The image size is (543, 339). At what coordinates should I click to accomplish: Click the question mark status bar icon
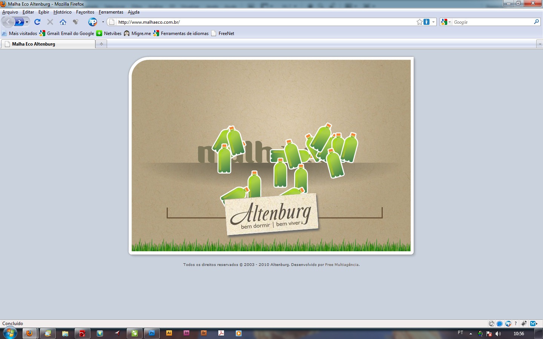(515, 324)
